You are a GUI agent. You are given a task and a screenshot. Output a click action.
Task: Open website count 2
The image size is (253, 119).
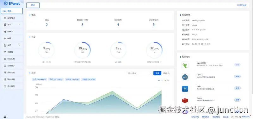(47, 25)
